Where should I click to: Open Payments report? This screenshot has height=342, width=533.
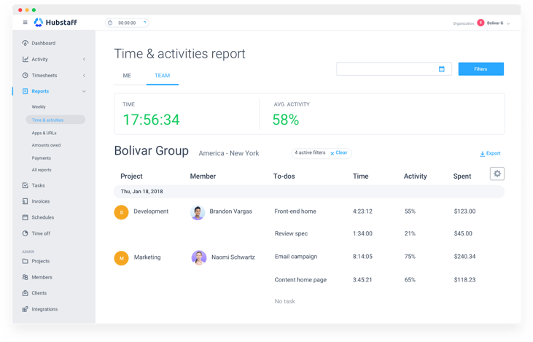click(x=42, y=158)
